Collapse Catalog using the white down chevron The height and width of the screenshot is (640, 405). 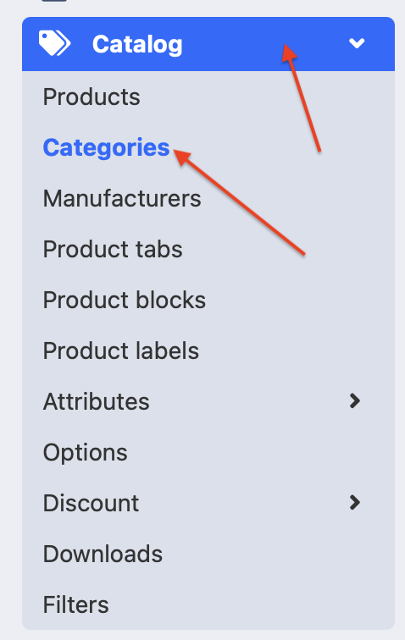[357, 43]
